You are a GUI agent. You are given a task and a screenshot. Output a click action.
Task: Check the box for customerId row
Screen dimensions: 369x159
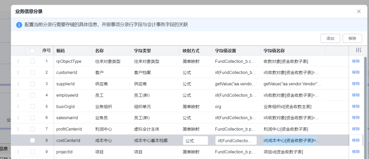(x=32, y=72)
